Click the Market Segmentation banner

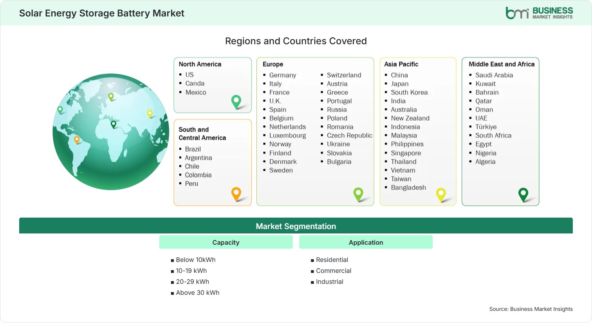pos(296,226)
